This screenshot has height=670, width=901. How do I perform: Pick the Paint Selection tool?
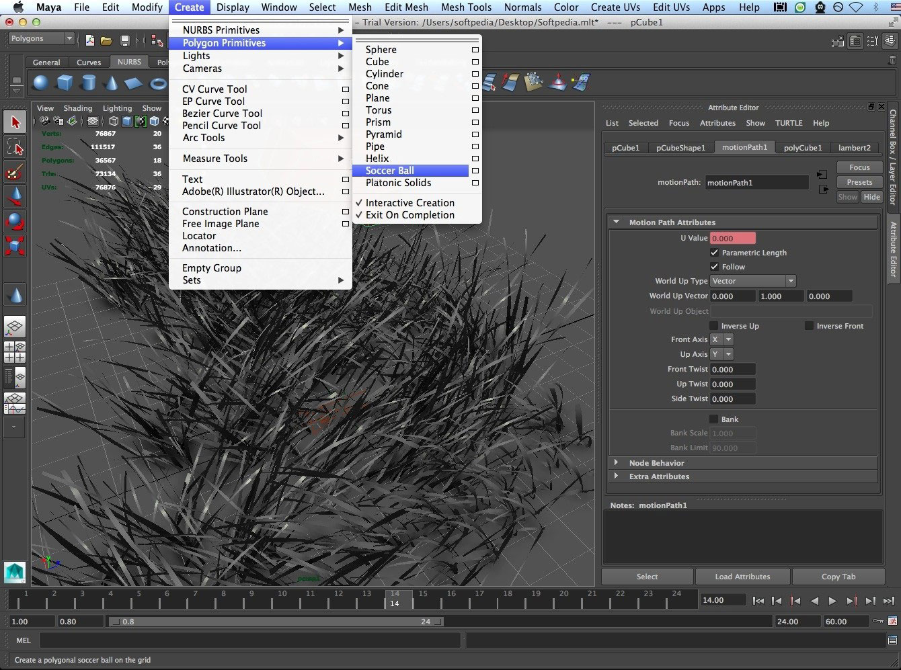(15, 172)
